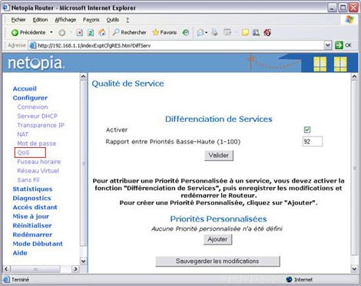
Task: Open the mail icon in the toolbar
Action: point(202,32)
